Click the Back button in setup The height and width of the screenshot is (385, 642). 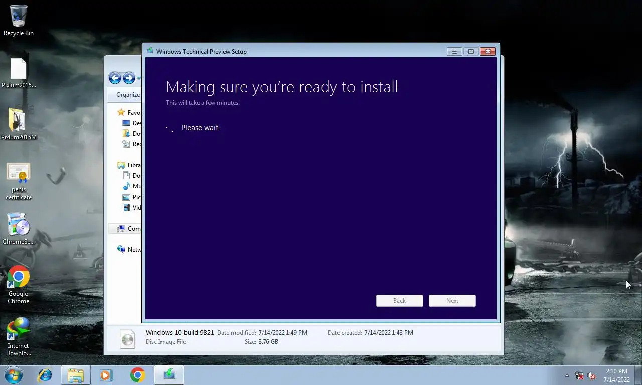tap(400, 301)
